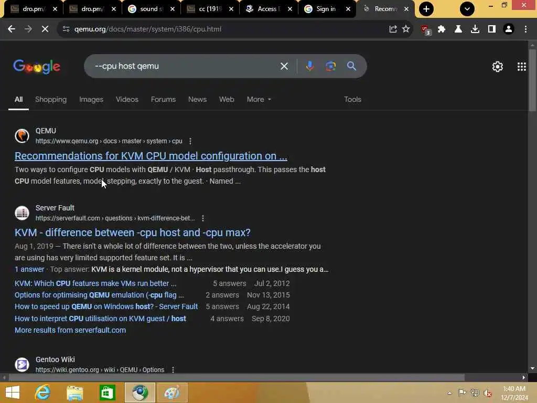The image size is (537, 403).
Task: Open the '1 answer' link
Action: [29, 269]
